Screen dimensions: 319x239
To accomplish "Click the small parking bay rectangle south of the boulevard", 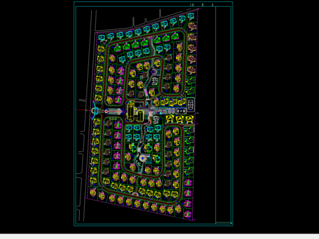I will [x=113, y=118].
